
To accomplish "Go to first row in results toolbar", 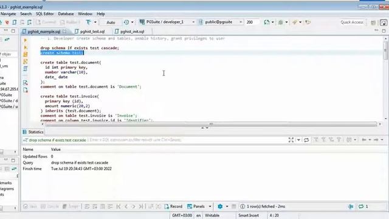I will (x=119, y=206).
